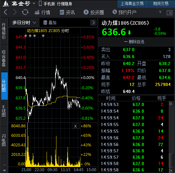
Task: Click the refresh icon
Action: (x=25, y=12)
